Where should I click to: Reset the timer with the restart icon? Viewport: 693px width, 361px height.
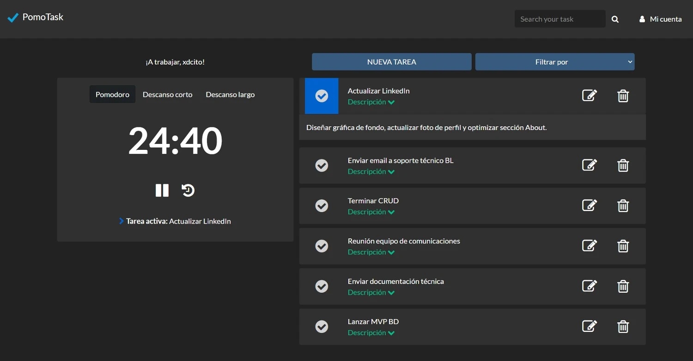point(188,190)
